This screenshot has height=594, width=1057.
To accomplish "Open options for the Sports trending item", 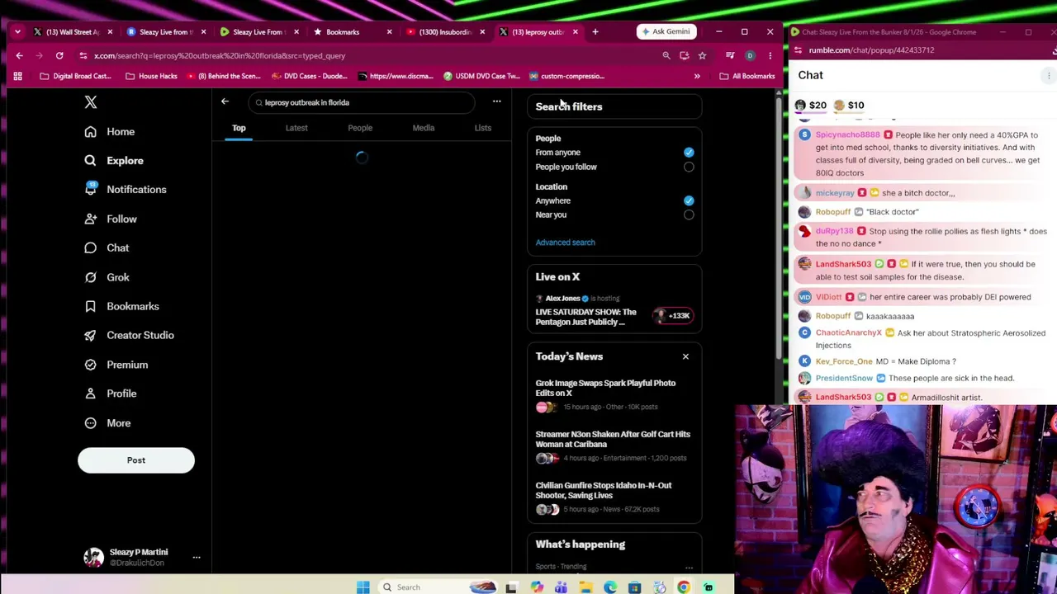I will pyautogui.click(x=689, y=567).
